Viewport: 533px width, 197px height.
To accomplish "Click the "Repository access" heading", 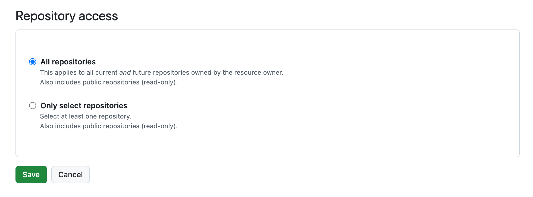I will [x=67, y=16].
